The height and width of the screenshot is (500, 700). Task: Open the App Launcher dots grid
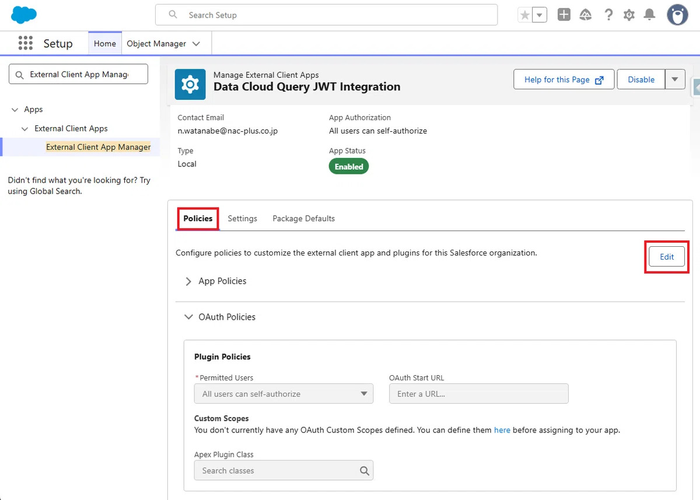(x=25, y=43)
